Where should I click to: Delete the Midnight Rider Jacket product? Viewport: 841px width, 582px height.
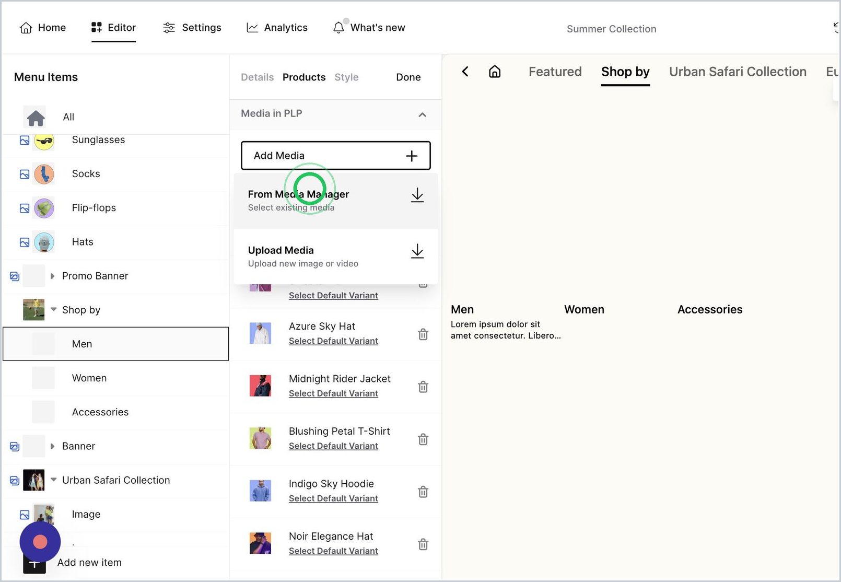pos(423,387)
